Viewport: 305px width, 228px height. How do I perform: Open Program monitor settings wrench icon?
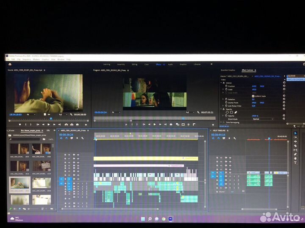point(198,112)
